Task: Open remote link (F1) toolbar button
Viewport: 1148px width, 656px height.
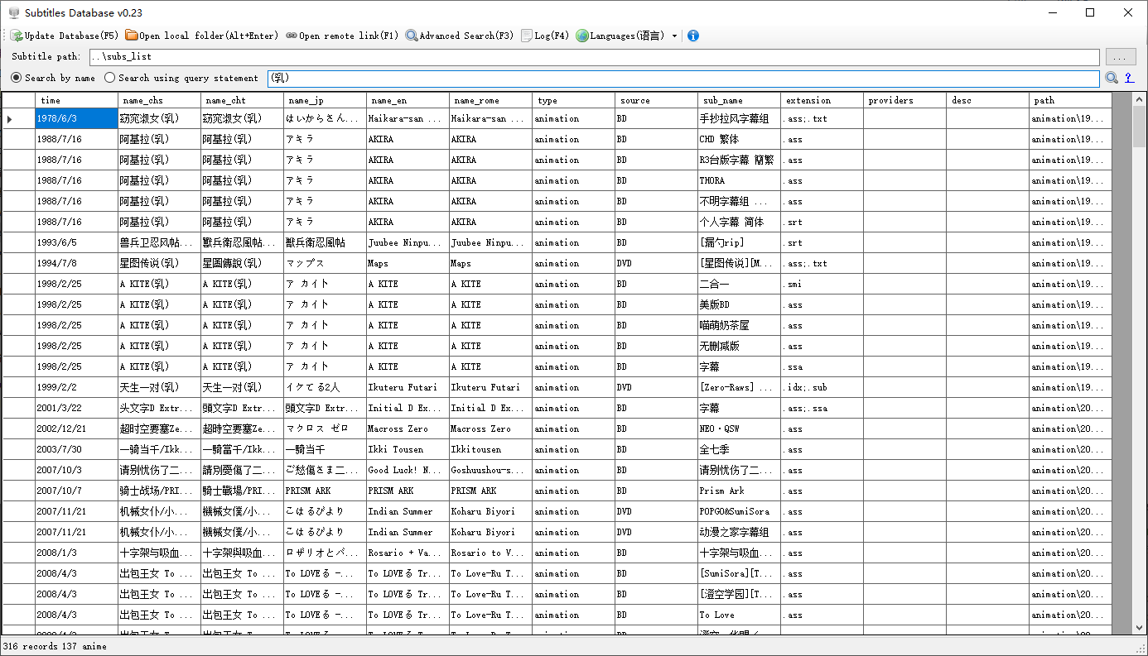Action: 342,36
